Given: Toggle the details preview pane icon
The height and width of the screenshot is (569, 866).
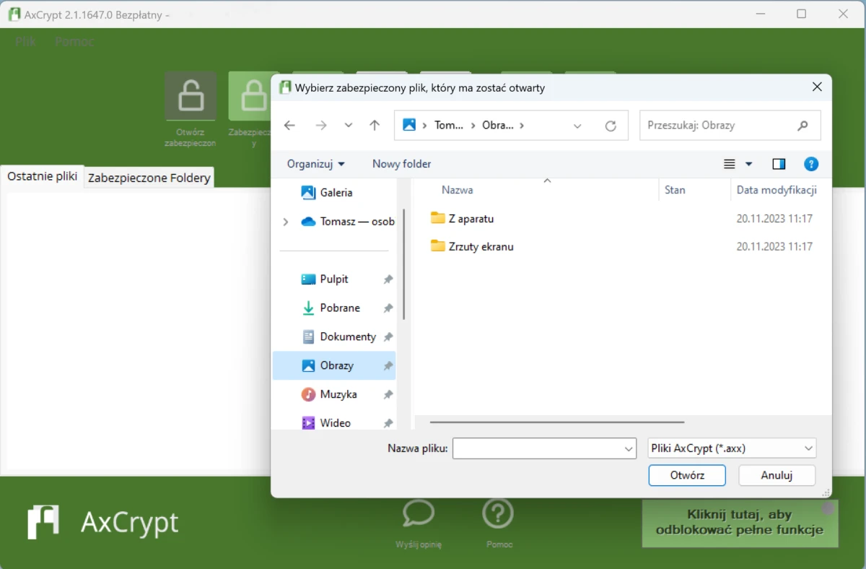Looking at the screenshot, I should coord(779,164).
